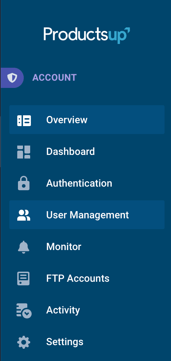The image size is (171, 361).
Task: Open the Overview menu item
Action: [87, 120]
